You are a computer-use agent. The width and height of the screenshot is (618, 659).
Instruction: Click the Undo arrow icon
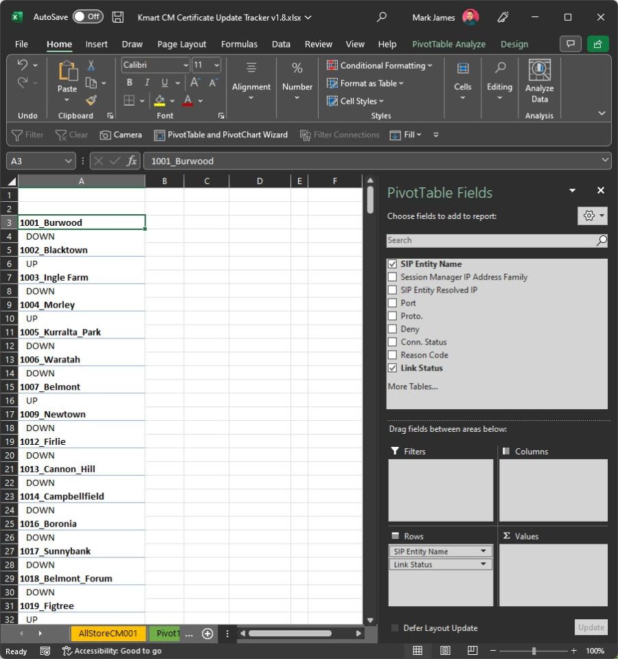pos(22,65)
